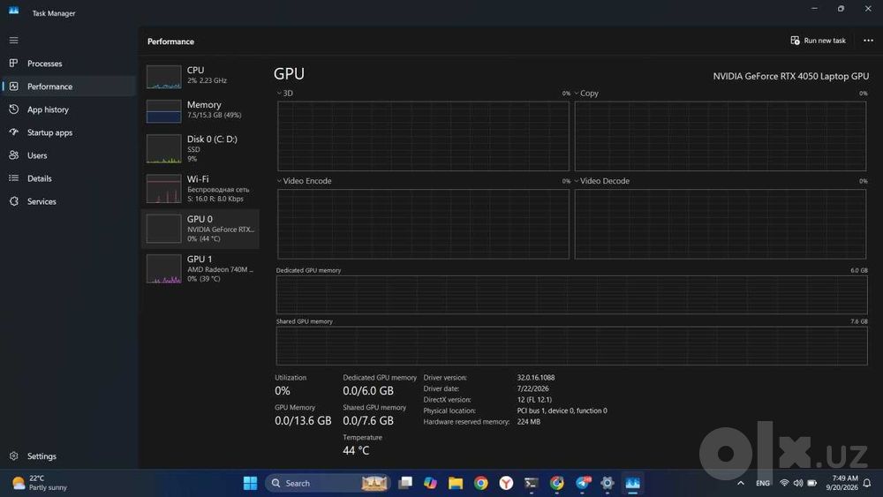This screenshot has height=497, width=883.
Task: Open App history page
Action: [69, 109]
